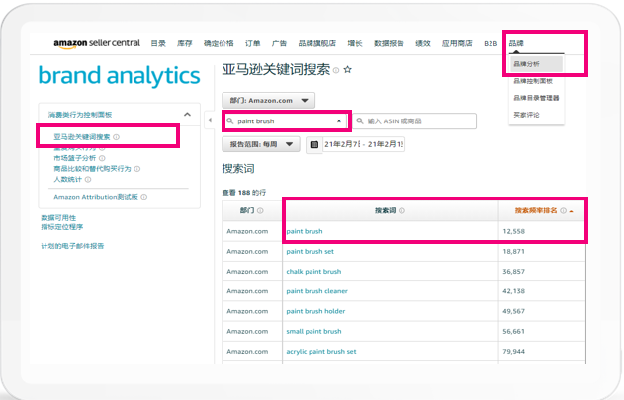Click info icon next to Amazon Attribution测试版
The width and height of the screenshot is (624, 400).
pos(144,197)
